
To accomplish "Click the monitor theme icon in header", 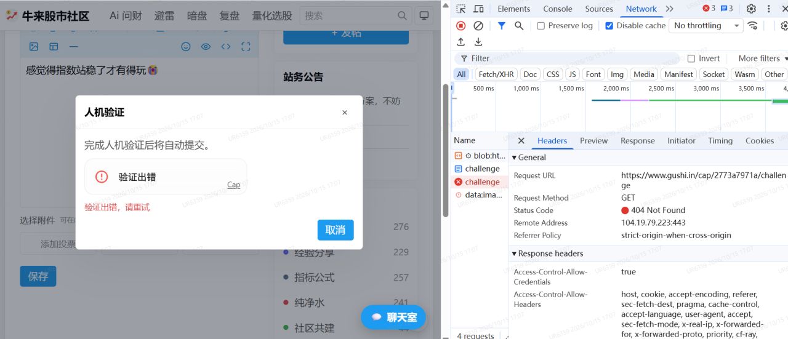I will coord(424,15).
